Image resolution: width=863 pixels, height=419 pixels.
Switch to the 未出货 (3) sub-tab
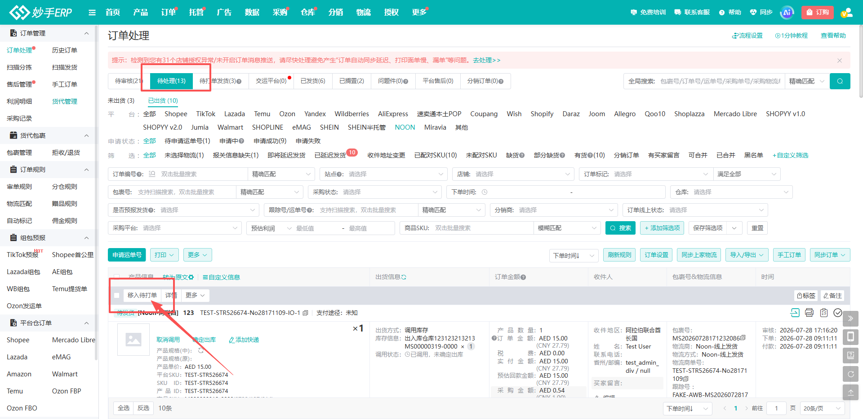pos(121,100)
